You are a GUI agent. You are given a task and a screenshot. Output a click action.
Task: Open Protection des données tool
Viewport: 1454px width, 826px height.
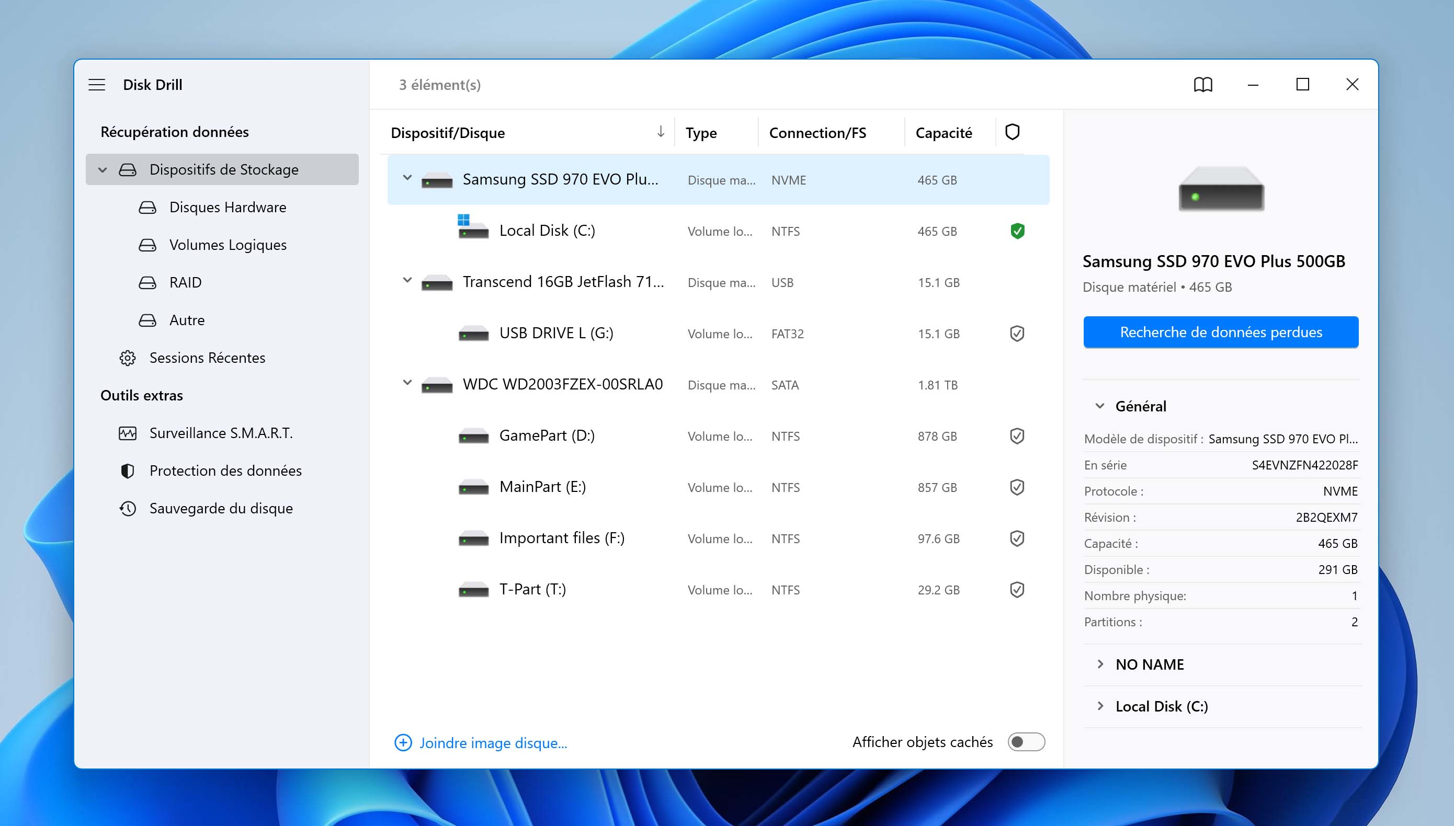click(x=222, y=471)
